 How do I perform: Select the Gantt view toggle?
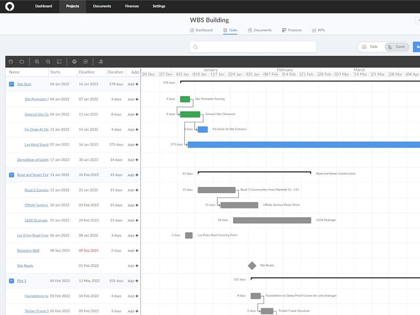pyautogui.click(x=397, y=47)
